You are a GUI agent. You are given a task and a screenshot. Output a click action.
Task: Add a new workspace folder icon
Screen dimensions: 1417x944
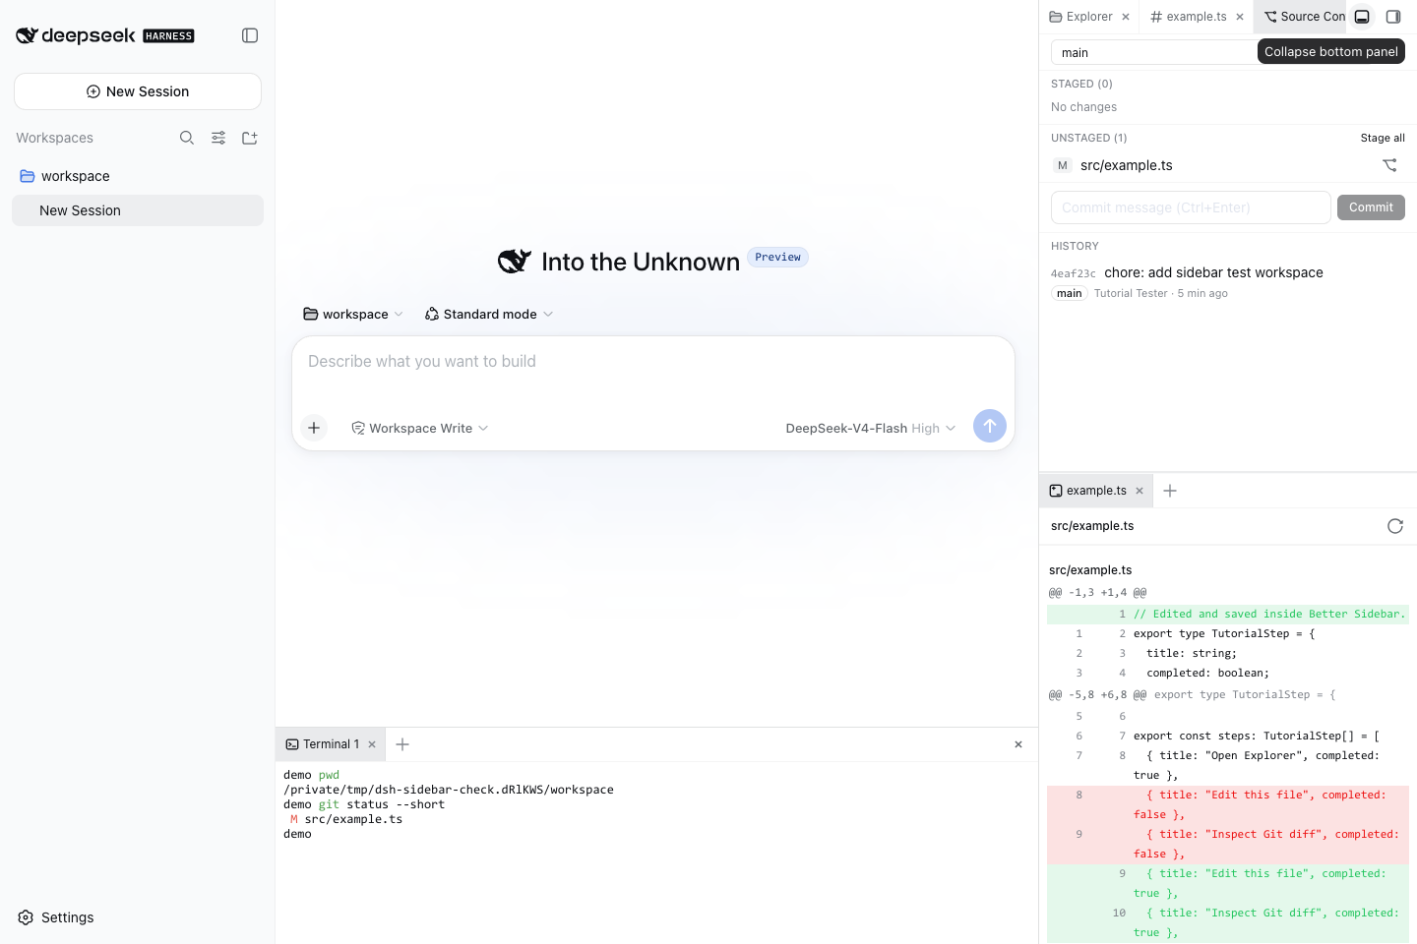250,138
